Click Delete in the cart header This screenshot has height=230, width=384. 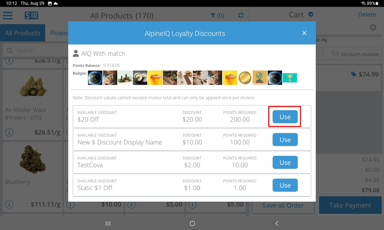point(367,15)
